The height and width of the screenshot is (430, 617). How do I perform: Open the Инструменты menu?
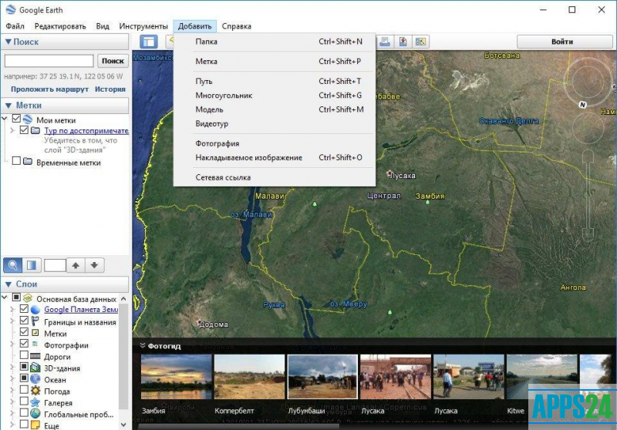143,26
